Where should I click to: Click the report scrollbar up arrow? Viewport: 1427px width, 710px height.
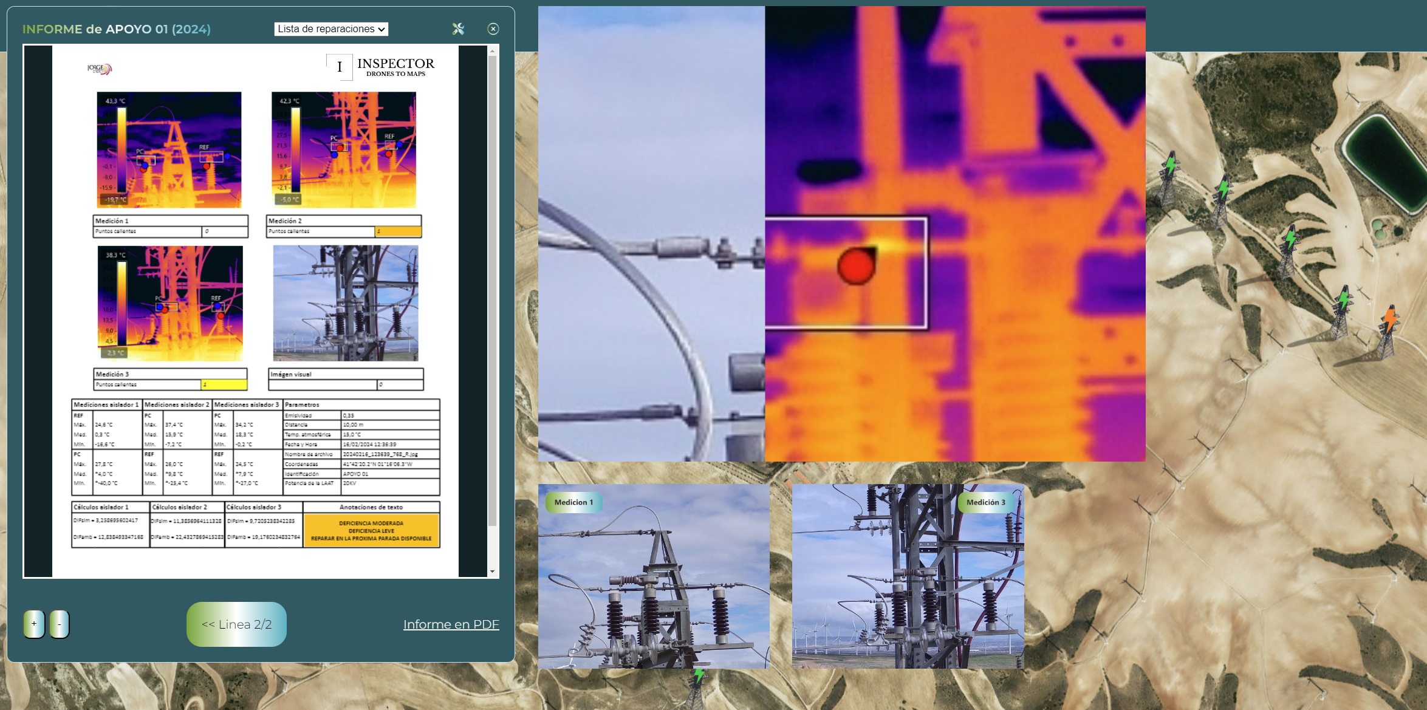click(492, 51)
